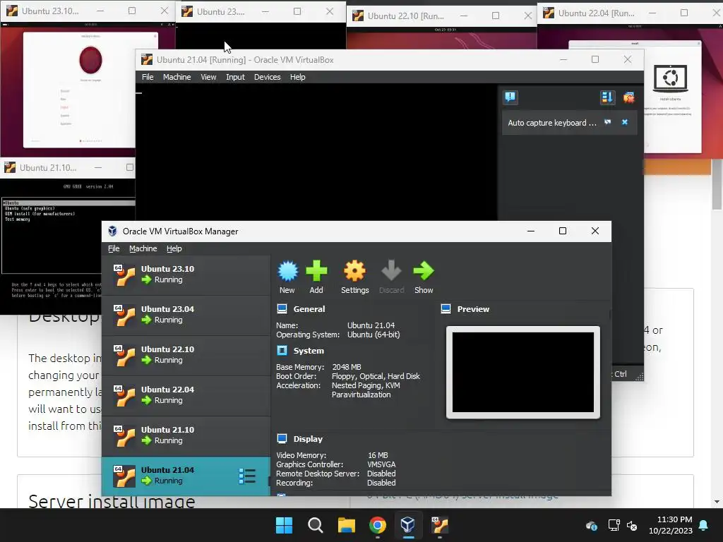Click the black VM preview thumbnail
This screenshot has width=723, height=542.
point(523,373)
